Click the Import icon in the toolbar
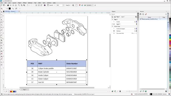Screen dimensions: 171x96 36,5
